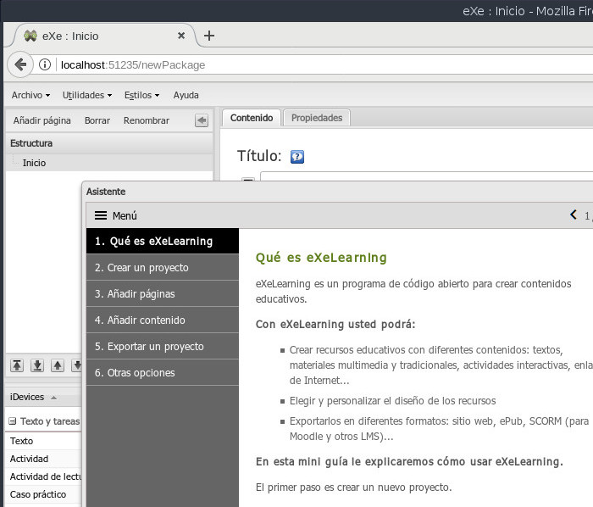The width and height of the screenshot is (593, 507).
Task: Switch to the Propiedades tab
Action: click(x=317, y=118)
